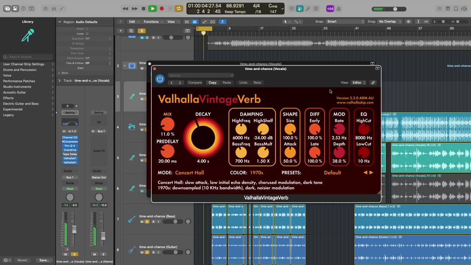This screenshot has height=265, width=471.
Task: Click the Fast Forward transport button
Action: coord(135,8)
